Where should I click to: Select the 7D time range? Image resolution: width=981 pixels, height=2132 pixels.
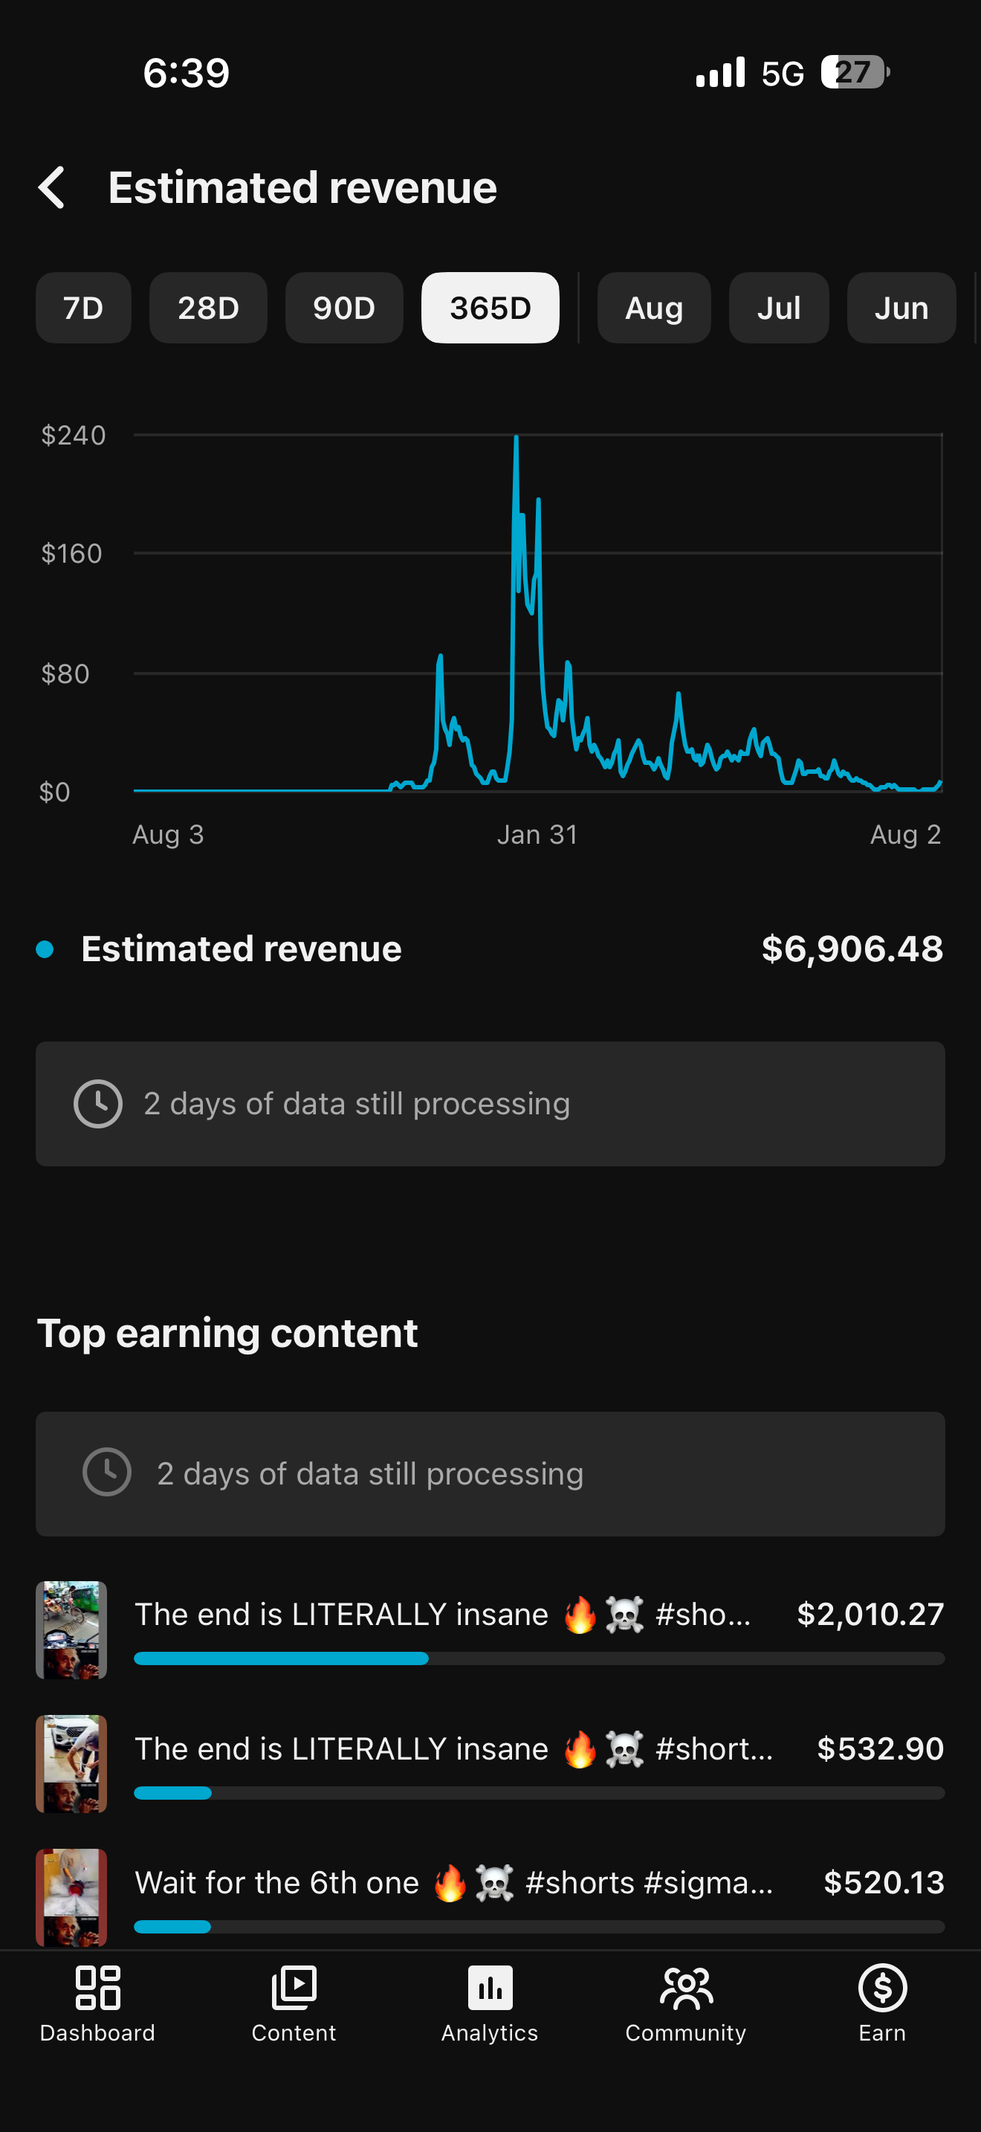click(83, 308)
